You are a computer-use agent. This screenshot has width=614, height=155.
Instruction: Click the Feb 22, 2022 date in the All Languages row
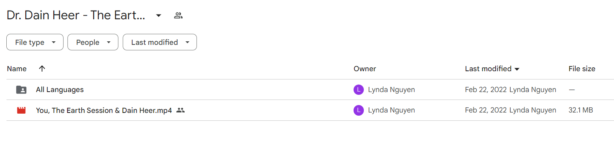486,90
